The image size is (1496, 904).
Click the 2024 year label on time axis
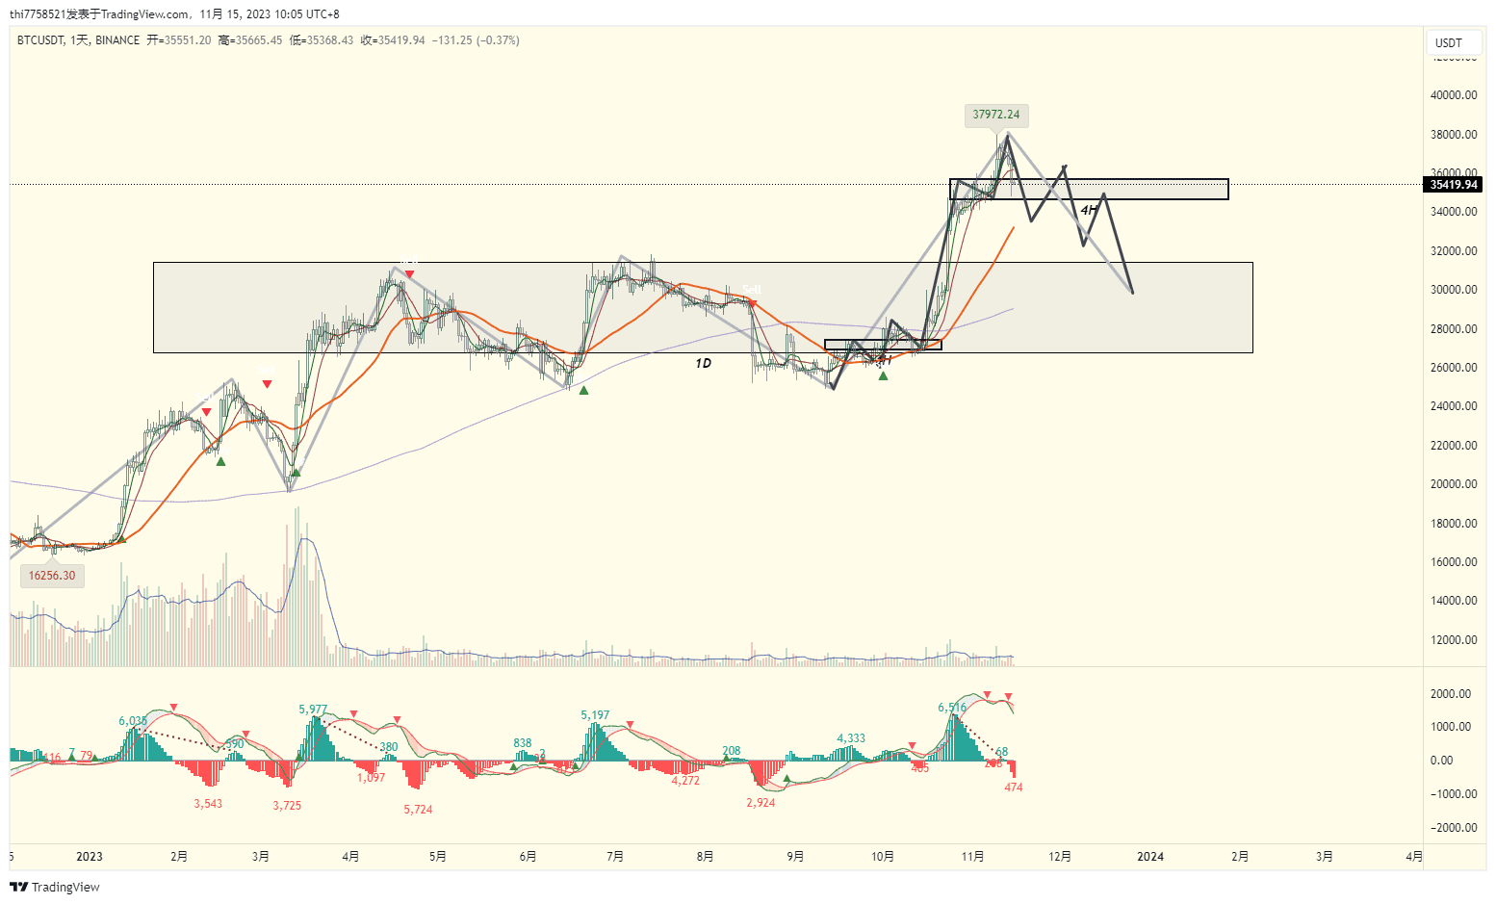[x=1150, y=857]
